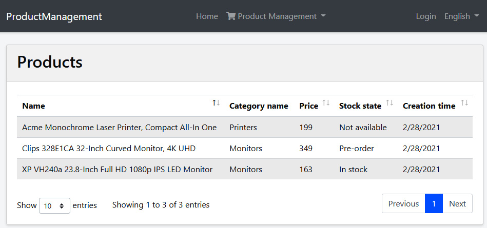Select the Acme Monochrome Laser Printer row
Screen dimensions: 487x228
pyautogui.click(x=245, y=127)
